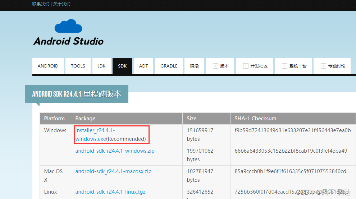
Task: Click the (Recommended) label text
Action: click(126, 139)
